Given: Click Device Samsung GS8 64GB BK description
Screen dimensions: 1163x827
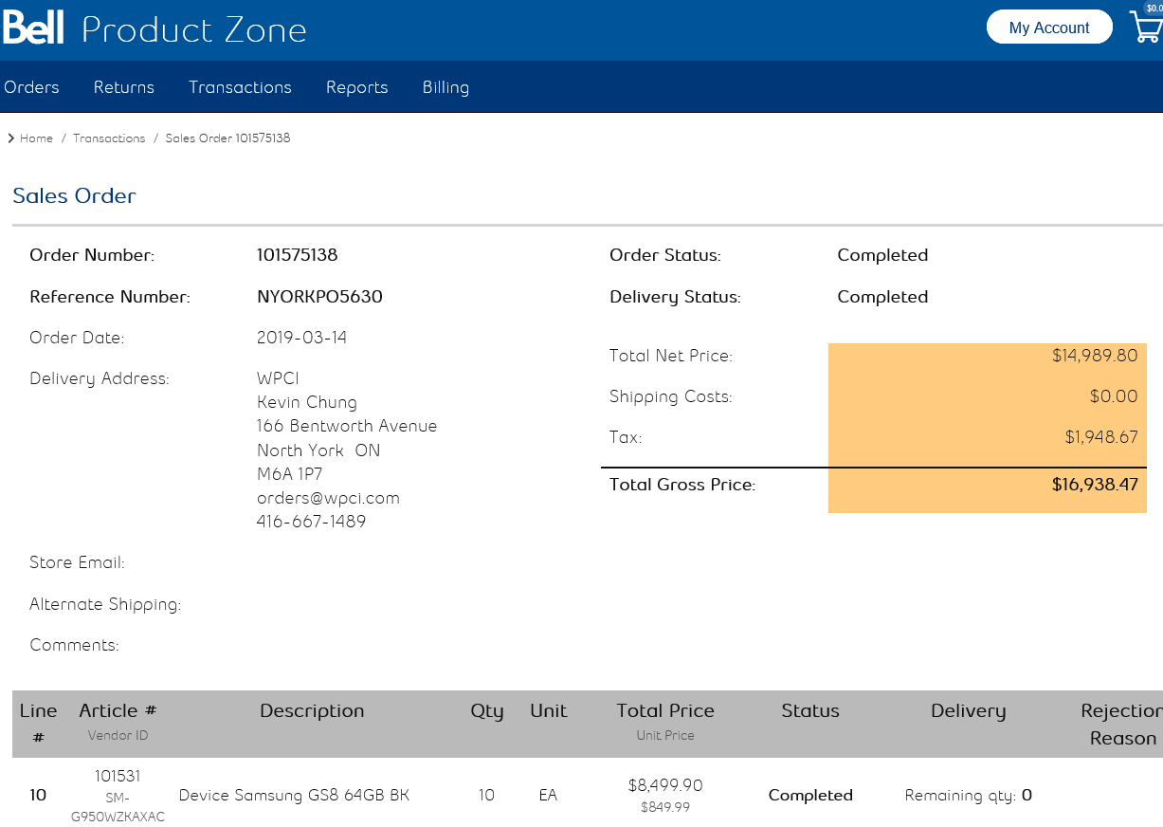Looking at the screenshot, I should [x=294, y=795].
